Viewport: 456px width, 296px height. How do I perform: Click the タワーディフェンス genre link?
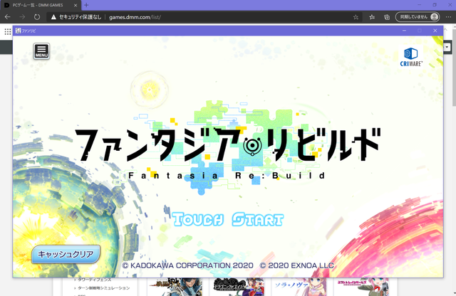click(94, 280)
